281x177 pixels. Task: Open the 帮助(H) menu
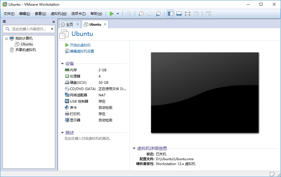click(96, 14)
